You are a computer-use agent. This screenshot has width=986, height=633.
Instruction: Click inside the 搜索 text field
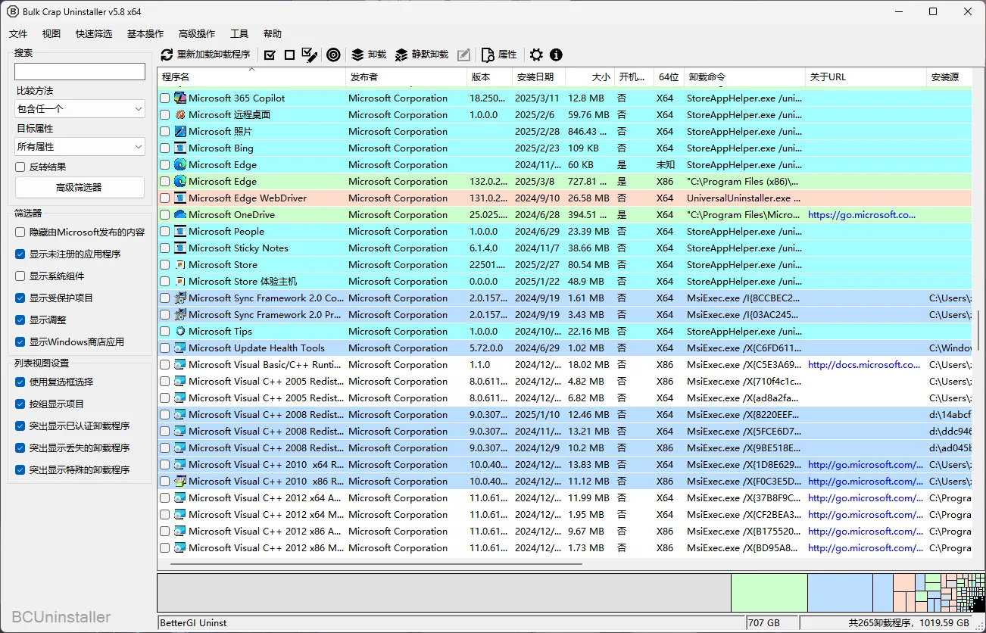pyautogui.click(x=80, y=71)
